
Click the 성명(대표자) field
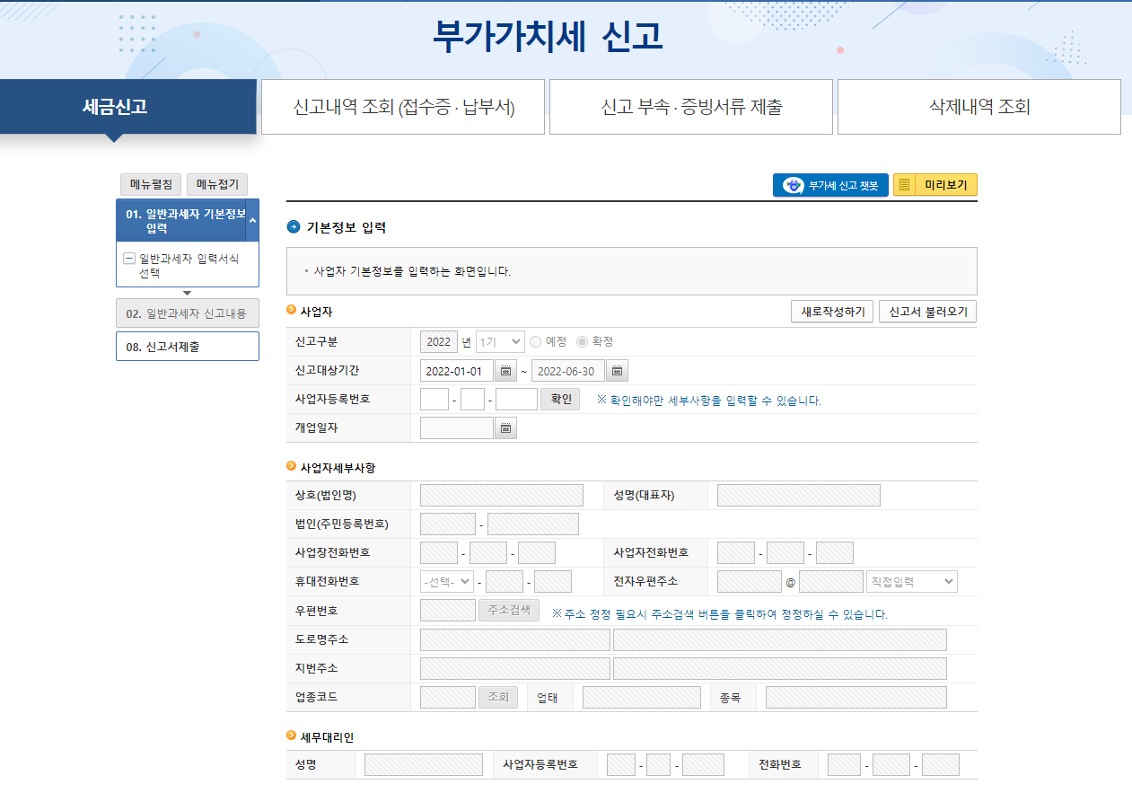[799, 496]
